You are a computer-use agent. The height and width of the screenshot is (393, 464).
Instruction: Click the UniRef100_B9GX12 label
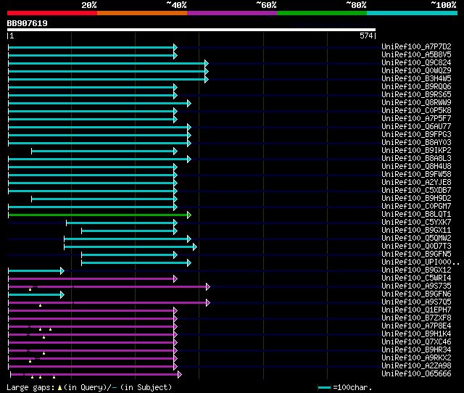pyautogui.click(x=416, y=270)
